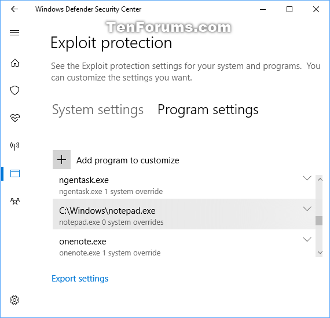Screen dimensions: 330x318
Task: Click the Export settings link
Action: click(80, 279)
